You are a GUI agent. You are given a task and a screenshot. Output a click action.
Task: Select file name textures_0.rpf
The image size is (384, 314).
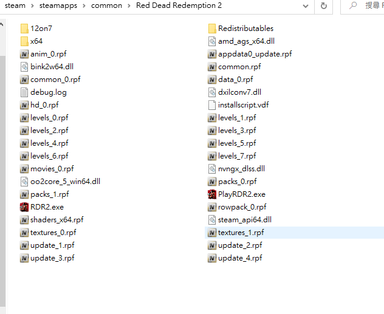pyautogui.click(x=53, y=233)
